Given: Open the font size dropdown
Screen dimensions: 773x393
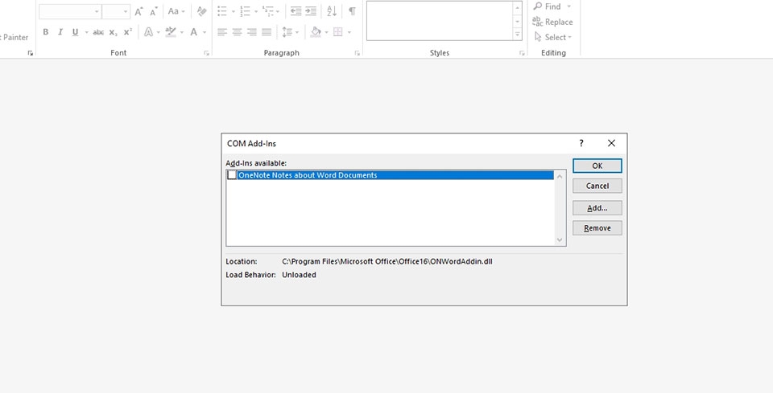Looking at the screenshot, I should point(126,11).
